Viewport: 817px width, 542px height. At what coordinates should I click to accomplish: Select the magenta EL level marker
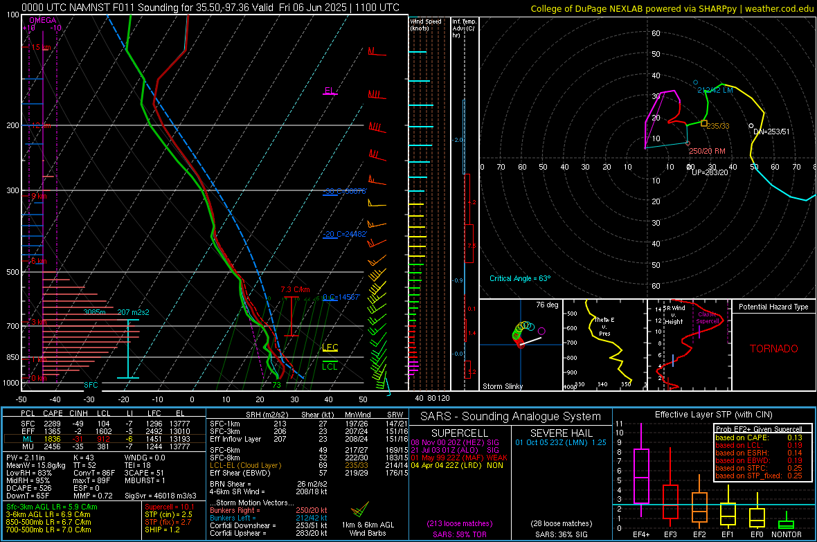pyautogui.click(x=330, y=91)
